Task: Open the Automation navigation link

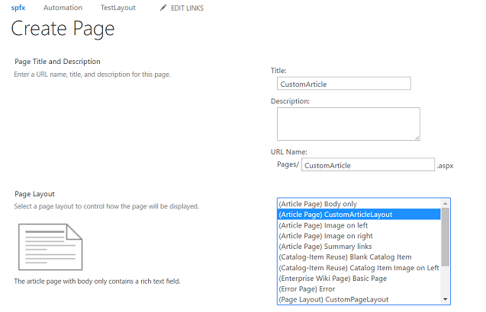Action: click(x=63, y=8)
